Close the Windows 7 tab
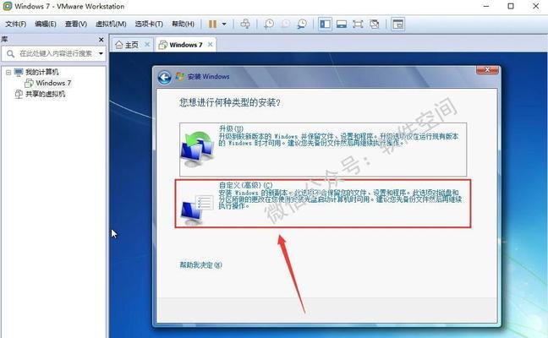548x338 pixels. pos(210,44)
